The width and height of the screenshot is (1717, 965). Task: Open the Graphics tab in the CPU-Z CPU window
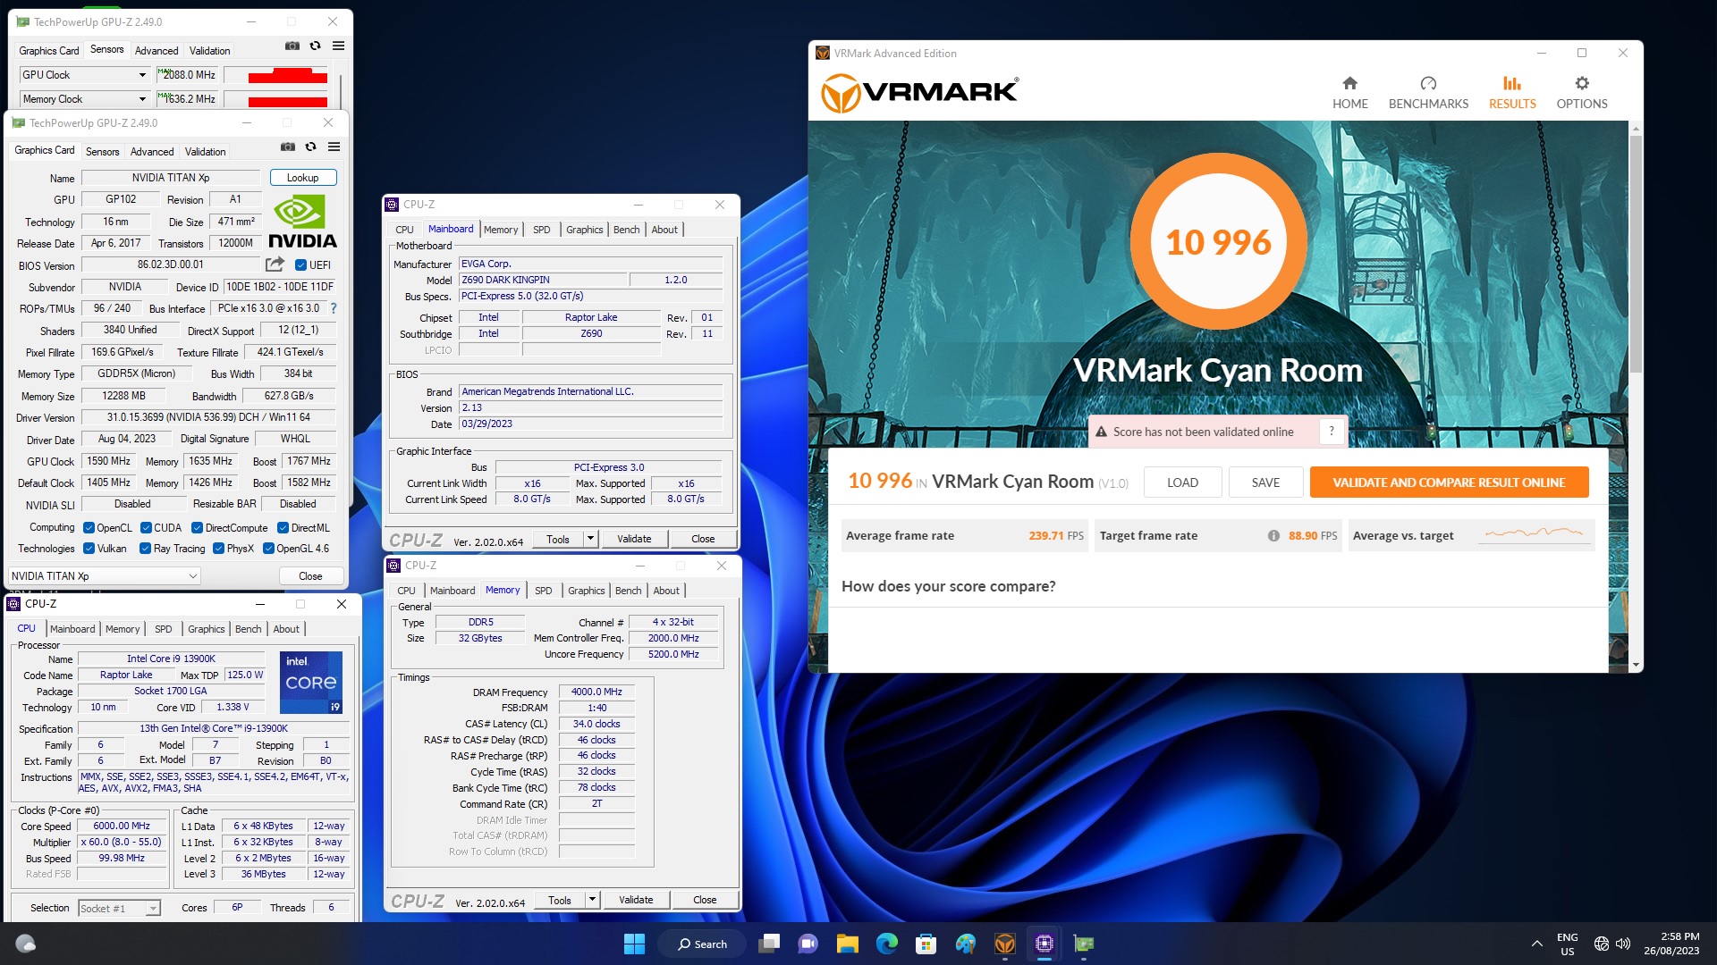pyautogui.click(x=206, y=629)
